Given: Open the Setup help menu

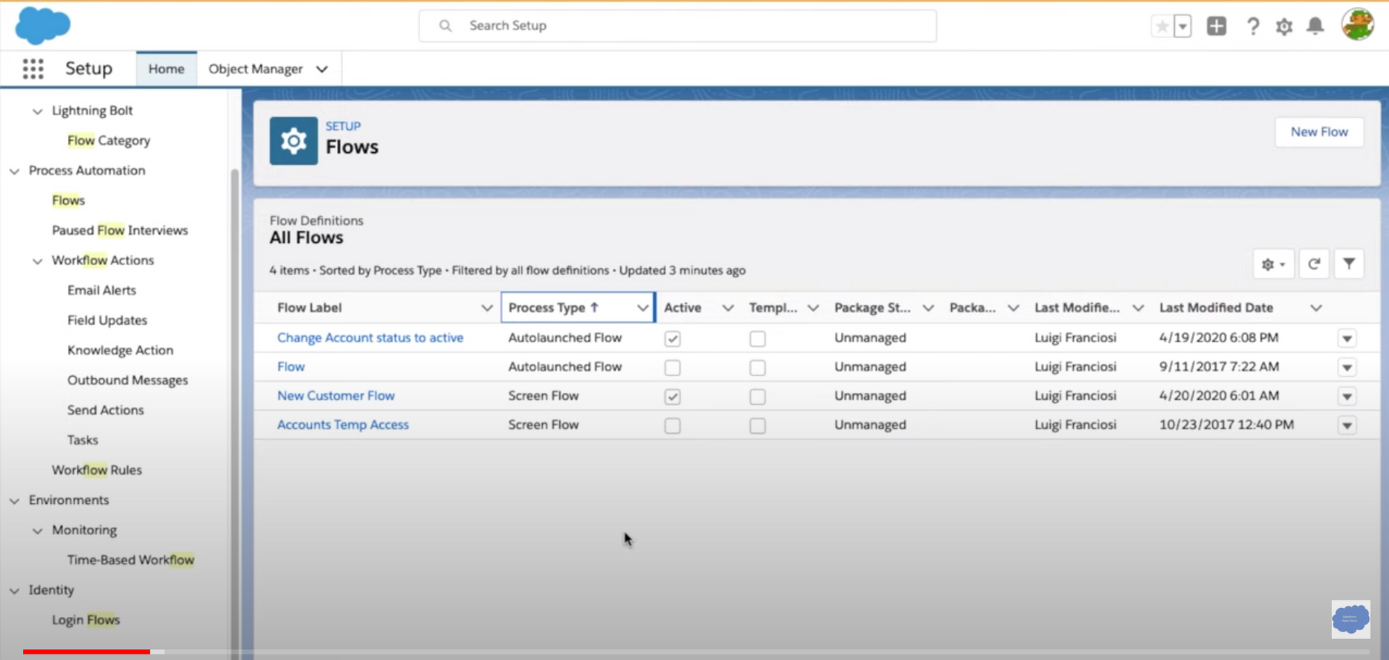Looking at the screenshot, I should click(1253, 26).
